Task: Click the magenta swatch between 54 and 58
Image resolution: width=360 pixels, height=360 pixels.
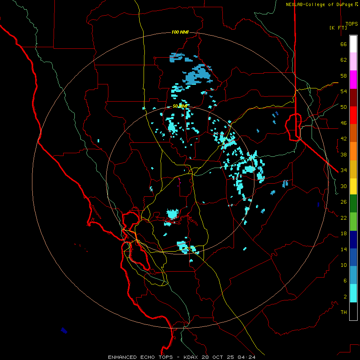Action: click(x=353, y=80)
